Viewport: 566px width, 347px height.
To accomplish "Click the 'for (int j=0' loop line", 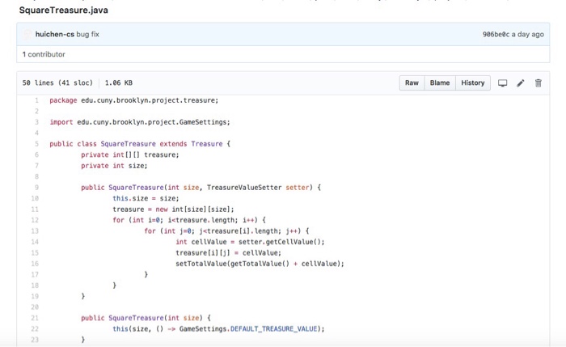I will coord(226,231).
